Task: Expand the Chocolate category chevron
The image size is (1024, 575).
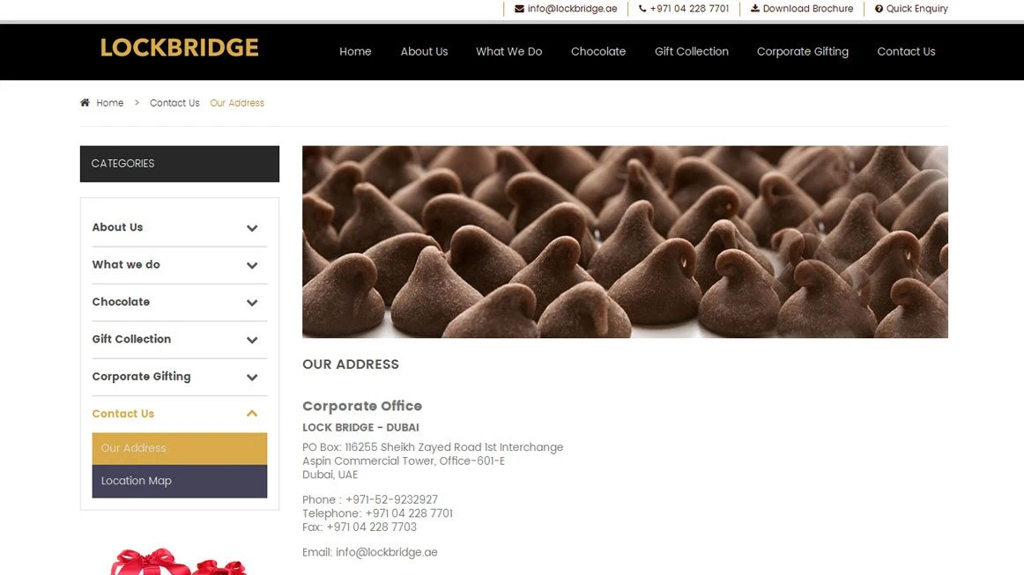Action: click(x=252, y=302)
